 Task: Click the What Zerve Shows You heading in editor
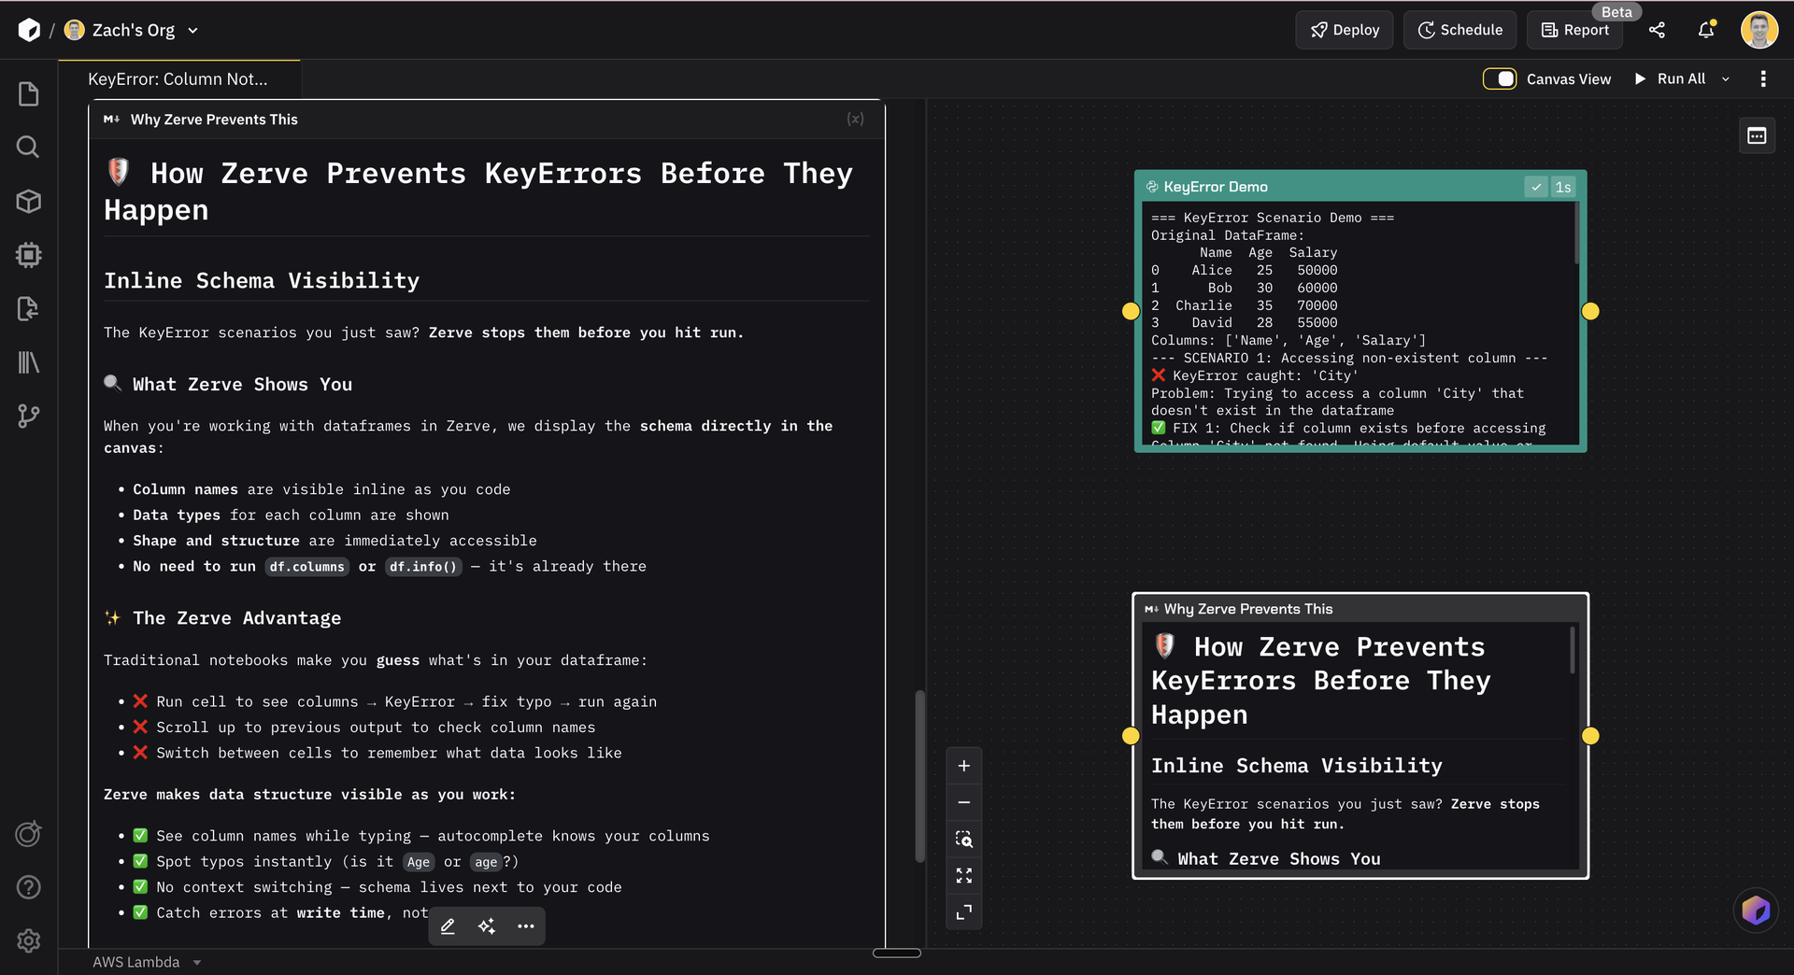242,385
